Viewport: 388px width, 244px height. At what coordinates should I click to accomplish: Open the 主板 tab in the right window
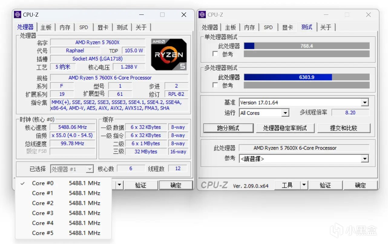230,27
